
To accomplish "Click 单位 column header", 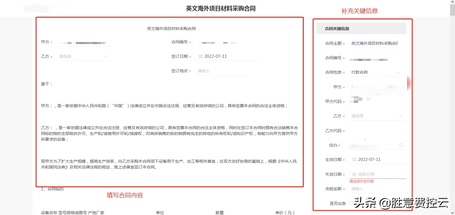I will 160,212.
